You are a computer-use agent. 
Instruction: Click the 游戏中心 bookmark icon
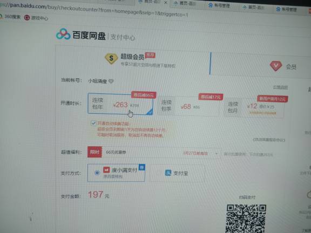pos(27,18)
